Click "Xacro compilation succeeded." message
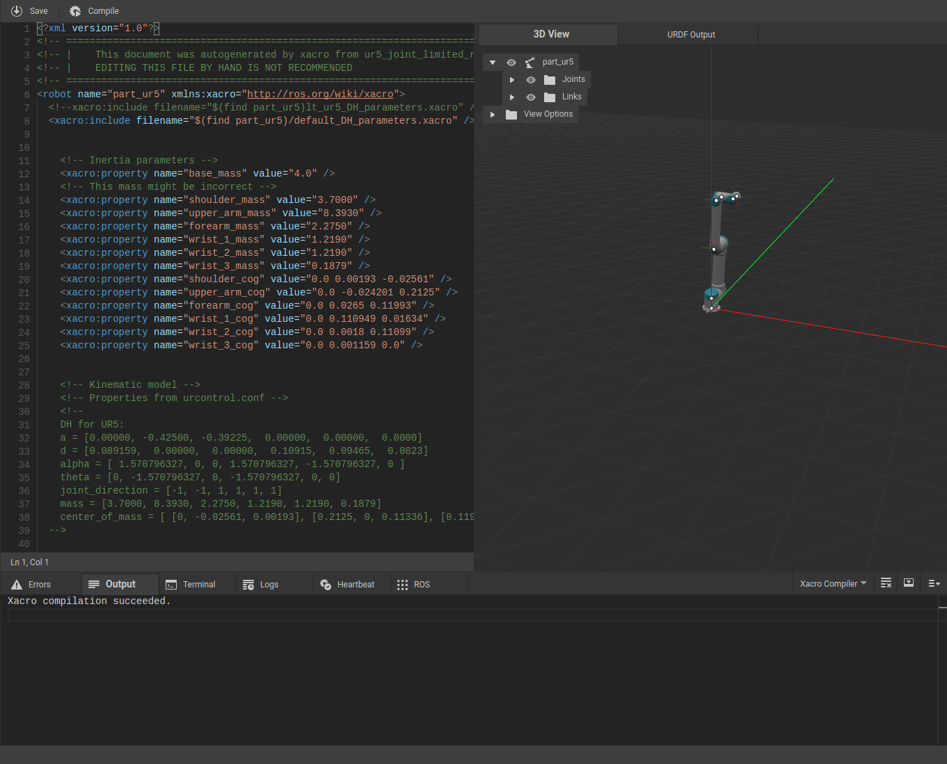The width and height of the screenshot is (947, 764). [x=89, y=601]
